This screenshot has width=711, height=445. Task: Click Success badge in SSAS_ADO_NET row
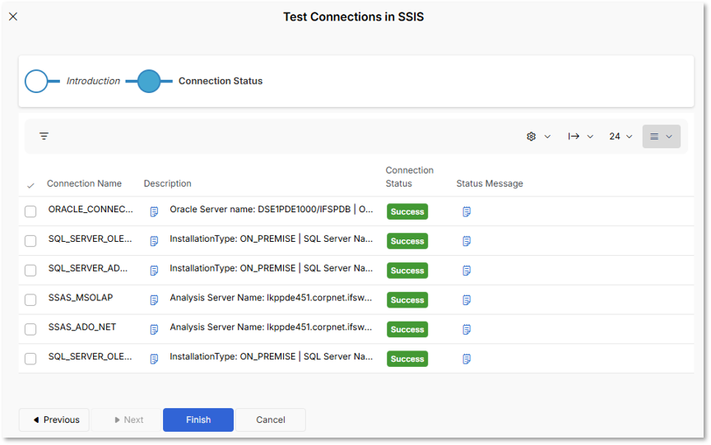click(x=407, y=330)
